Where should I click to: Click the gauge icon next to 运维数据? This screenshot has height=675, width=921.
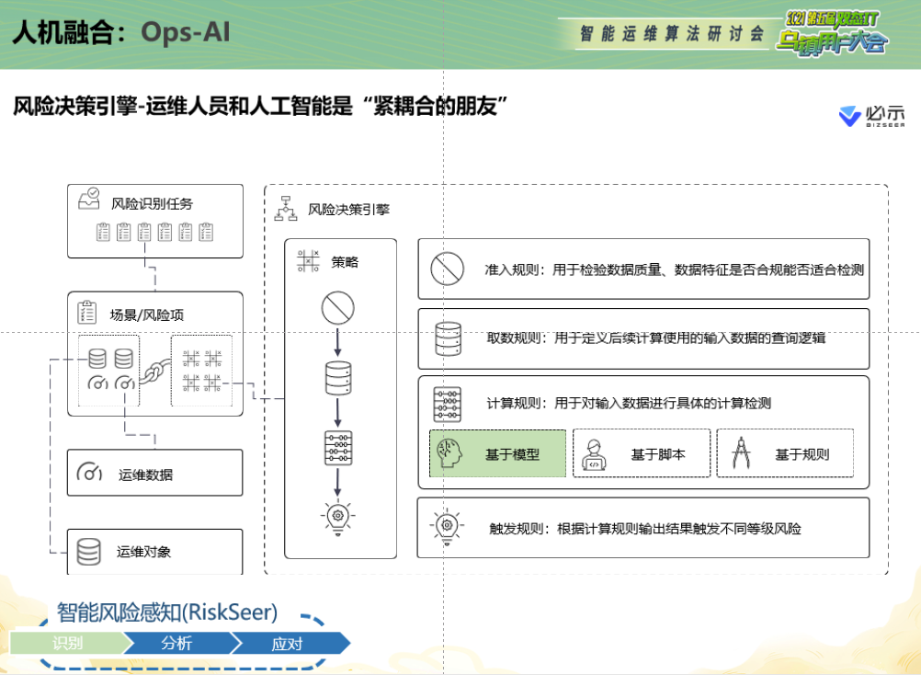(x=90, y=474)
